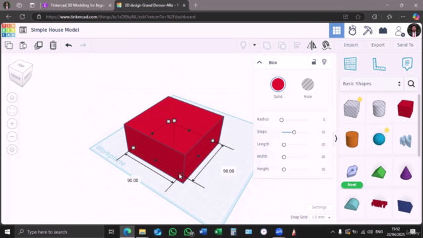The width and height of the screenshot is (423, 238).
Task: Click the Import button
Action: click(x=351, y=45)
